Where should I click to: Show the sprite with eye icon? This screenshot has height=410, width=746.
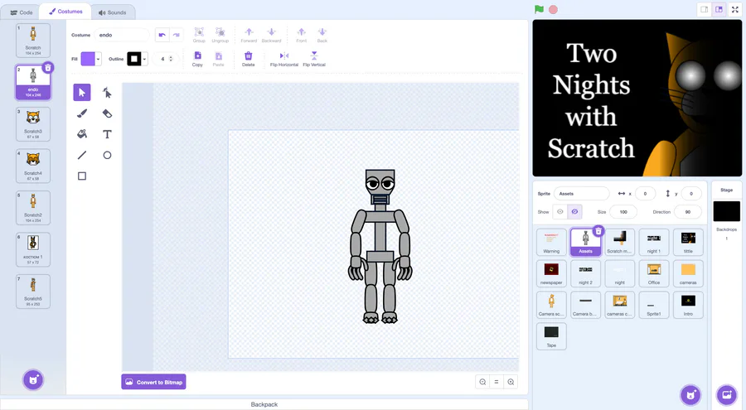pos(560,212)
